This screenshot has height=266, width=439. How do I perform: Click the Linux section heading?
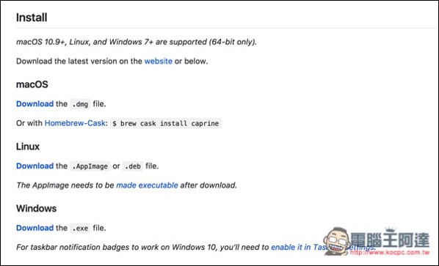[x=28, y=147]
